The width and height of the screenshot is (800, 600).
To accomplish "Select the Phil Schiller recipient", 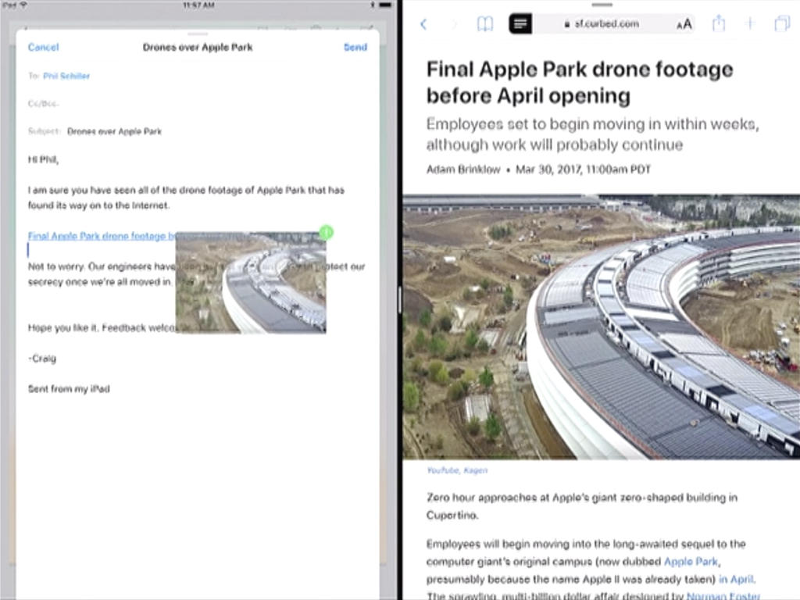I will point(66,76).
